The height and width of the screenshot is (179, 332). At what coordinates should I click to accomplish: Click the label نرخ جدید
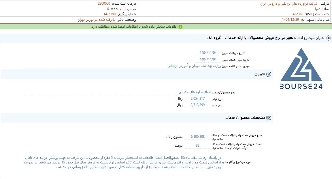coord(217,105)
